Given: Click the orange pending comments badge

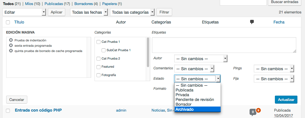Looking at the screenshot, I should pyautogui.click(x=258, y=110).
